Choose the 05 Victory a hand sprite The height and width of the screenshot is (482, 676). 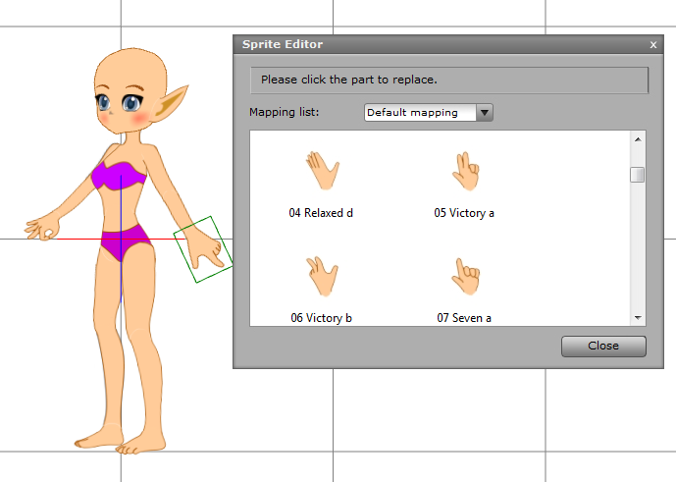464,172
